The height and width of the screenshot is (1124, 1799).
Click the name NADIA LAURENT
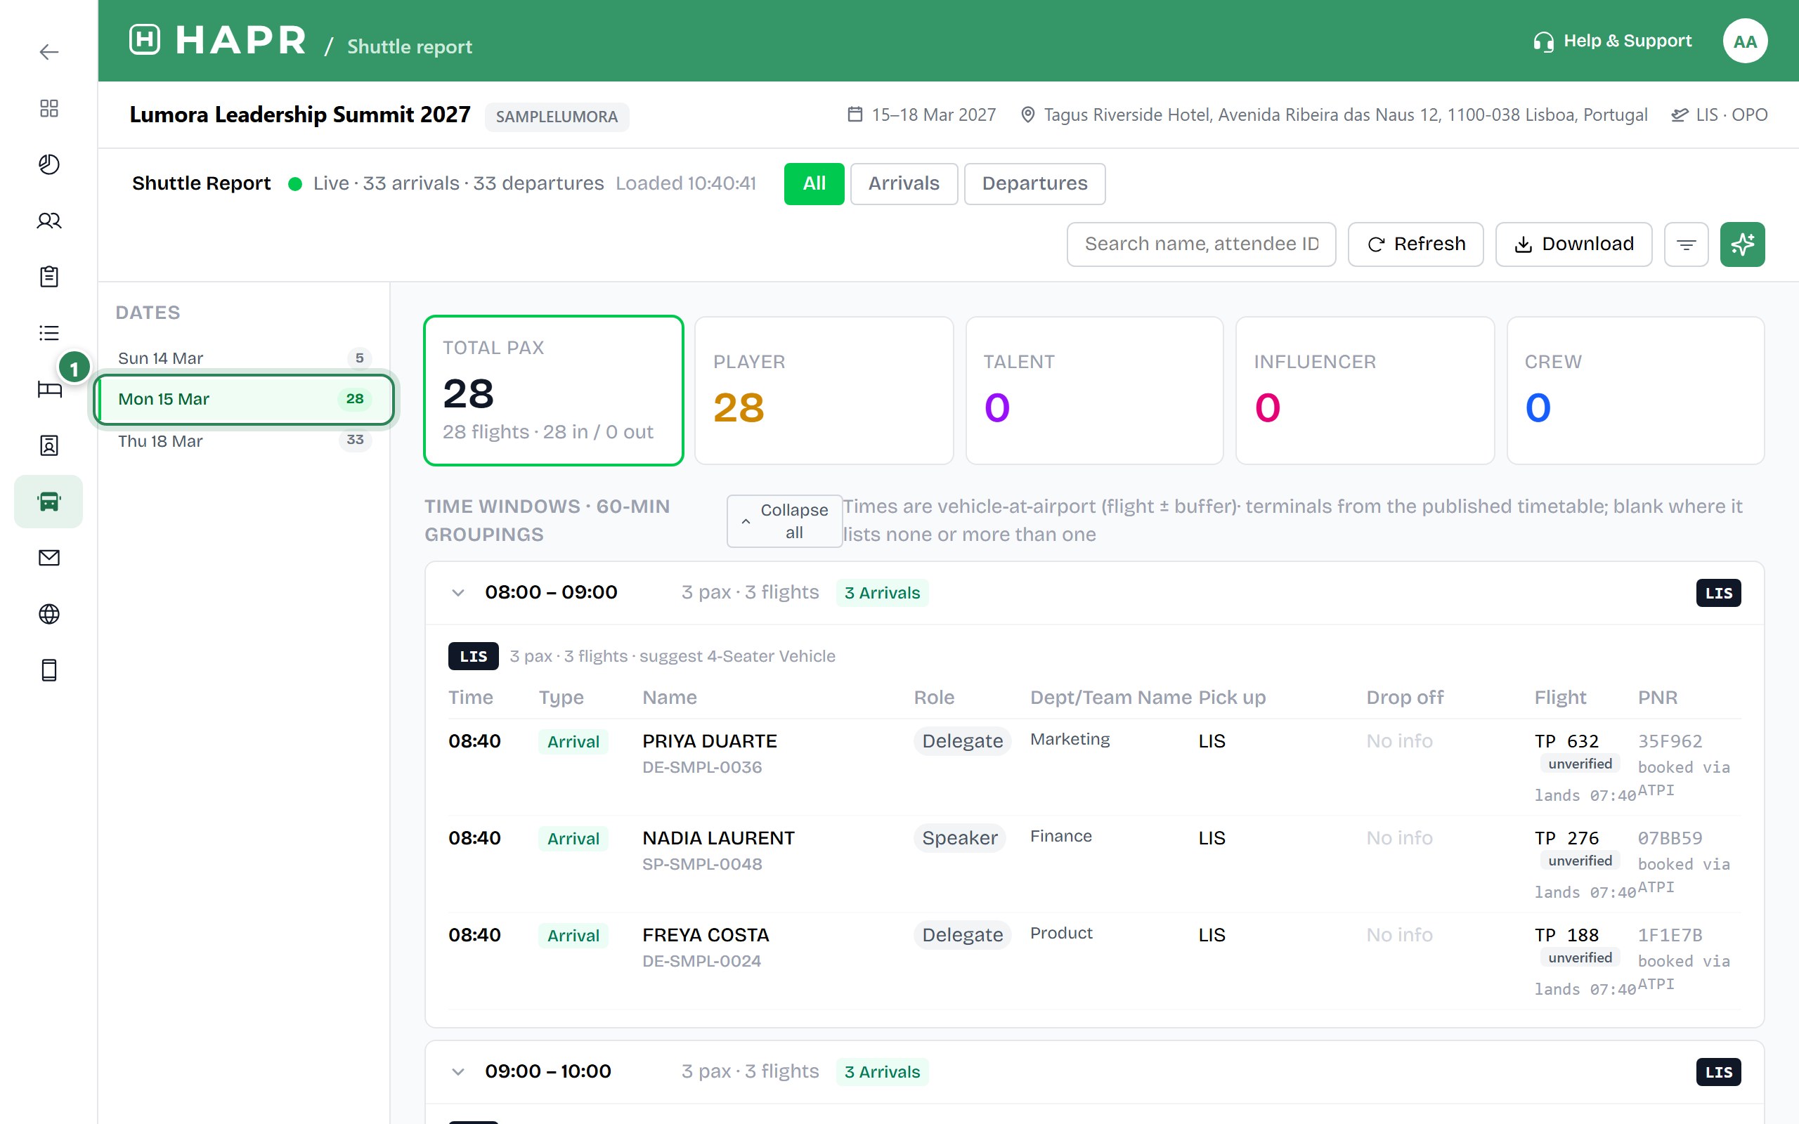click(719, 838)
